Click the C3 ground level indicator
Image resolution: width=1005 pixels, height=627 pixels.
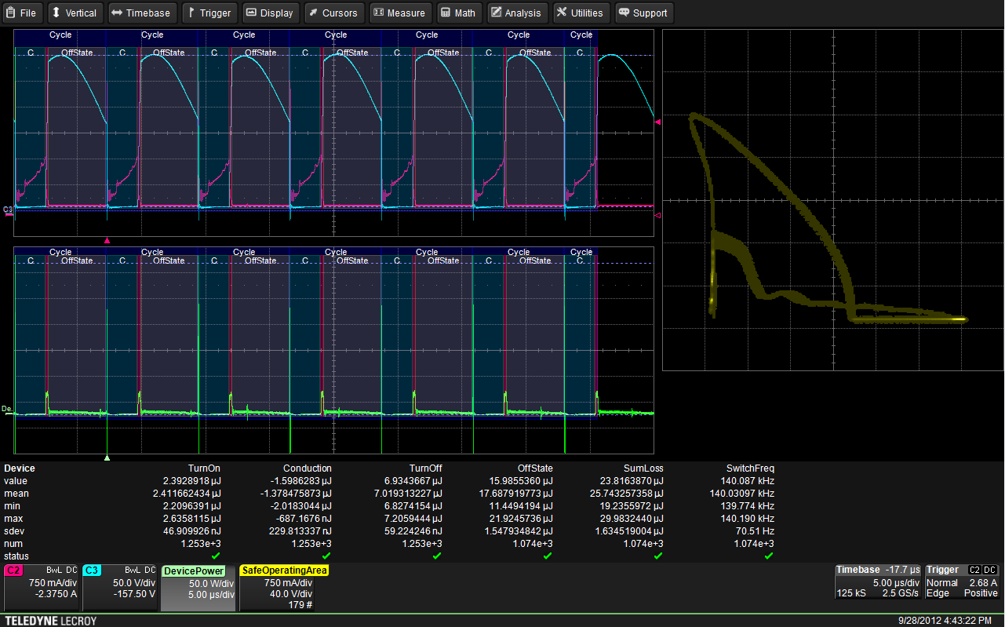(x=8, y=210)
